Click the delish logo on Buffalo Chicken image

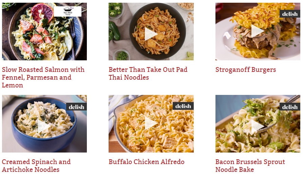pos(183,106)
